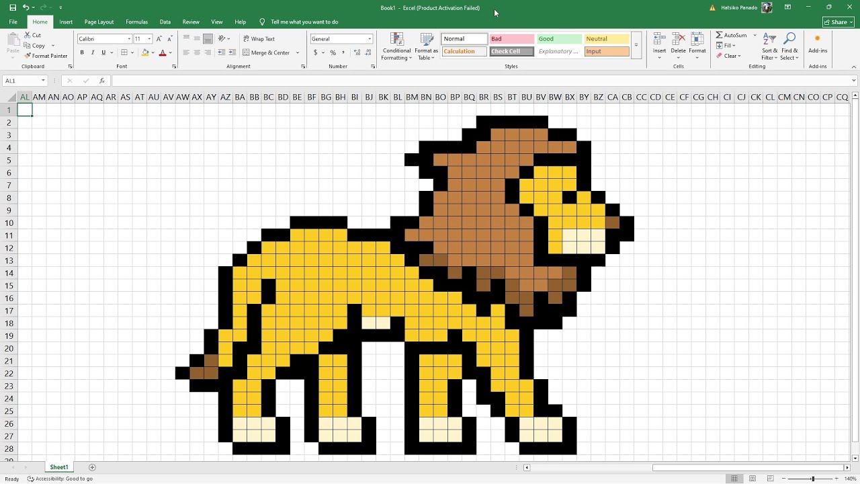Click Decrease Font Size icon
860x484 pixels.
tap(169, 39)
